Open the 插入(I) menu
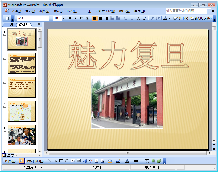The image size is (218, 172). pyautogui.click(x=58, y=11)
